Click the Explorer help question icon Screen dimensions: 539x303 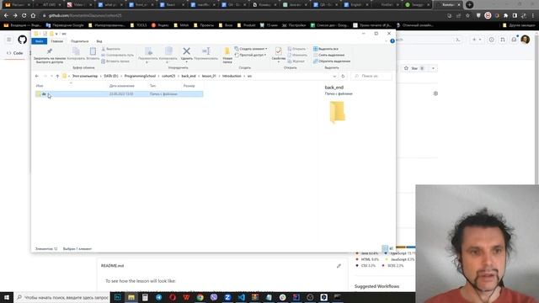(392, 41)
